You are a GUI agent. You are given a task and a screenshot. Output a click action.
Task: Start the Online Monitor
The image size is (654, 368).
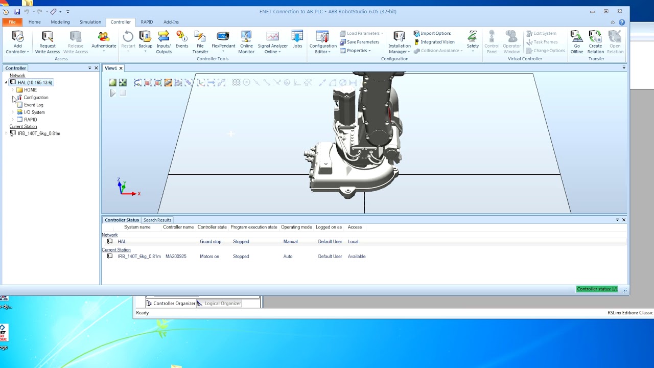point(246,42)
